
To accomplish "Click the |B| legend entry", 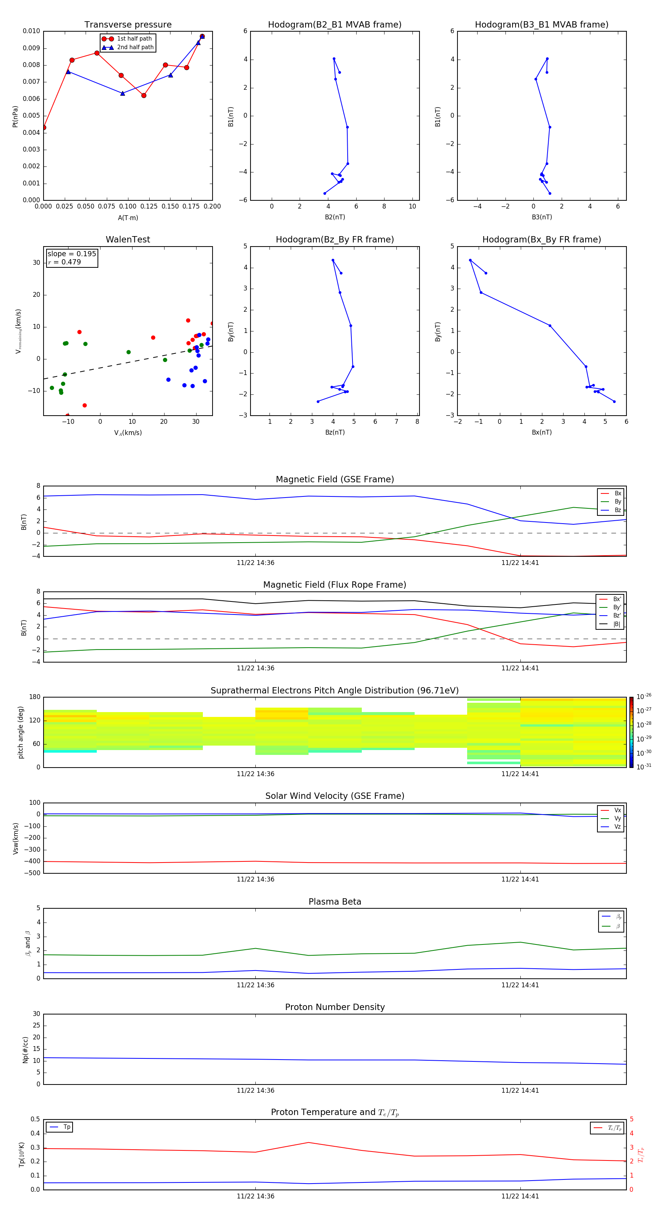I will click(x=610, y=624).
